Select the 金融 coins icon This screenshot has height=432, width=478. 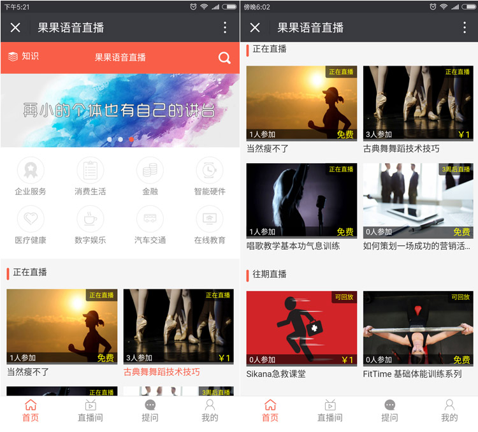(x=150, y=170)
